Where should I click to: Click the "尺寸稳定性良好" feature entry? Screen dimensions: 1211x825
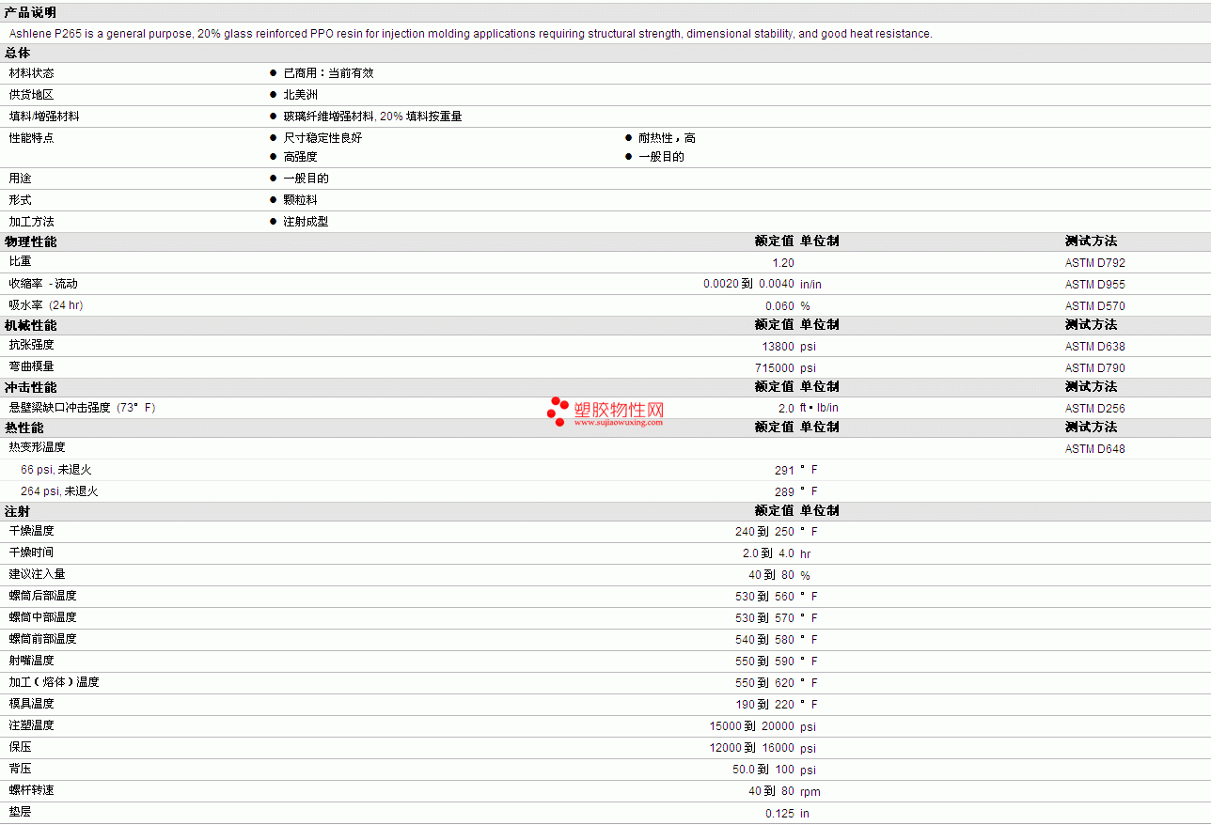coord(322,138)
